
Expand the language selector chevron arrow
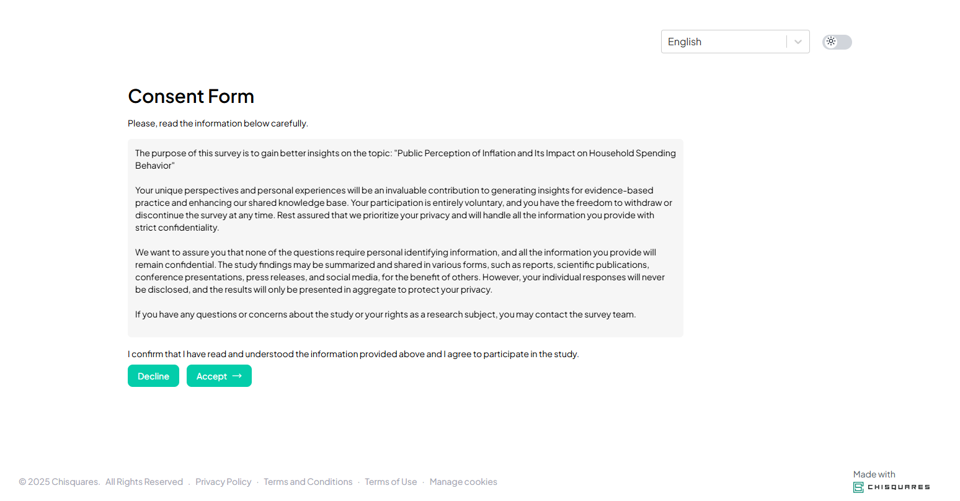click(x=798, y=42)
